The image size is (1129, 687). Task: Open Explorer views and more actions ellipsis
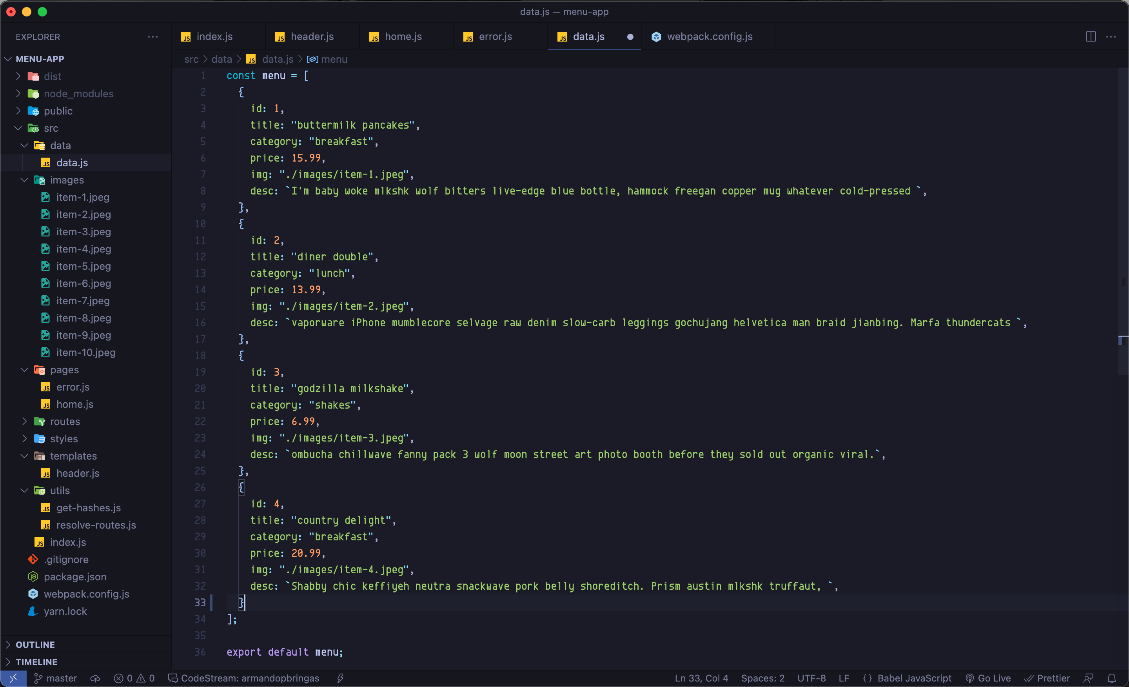point(153,37)
